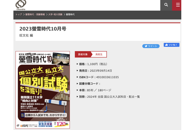This screenshot has height=130, width=195.
Task: Click the title 2023螢雪時代10月号
Action: [43, 29]
